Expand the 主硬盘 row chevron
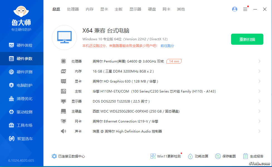The width and height of the screenshot is (272, 167). (x=259, y=111)
